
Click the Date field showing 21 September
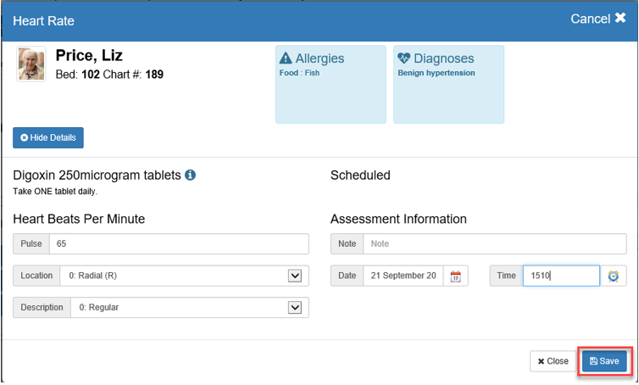[402, 276]
